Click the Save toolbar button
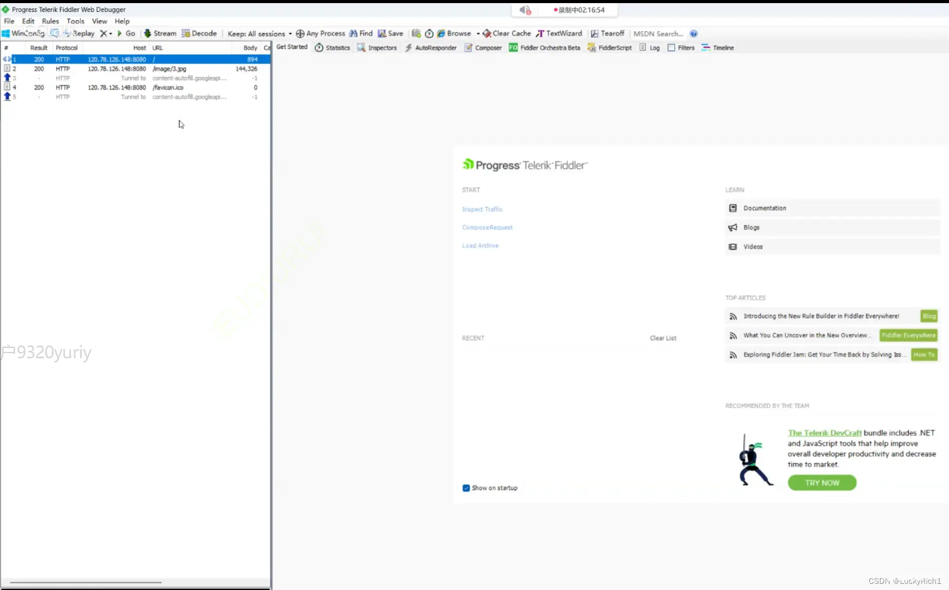This screenshot has height=590, width=949. pos(391,33)
